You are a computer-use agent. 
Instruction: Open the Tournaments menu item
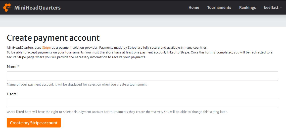(x=219, y=8)
